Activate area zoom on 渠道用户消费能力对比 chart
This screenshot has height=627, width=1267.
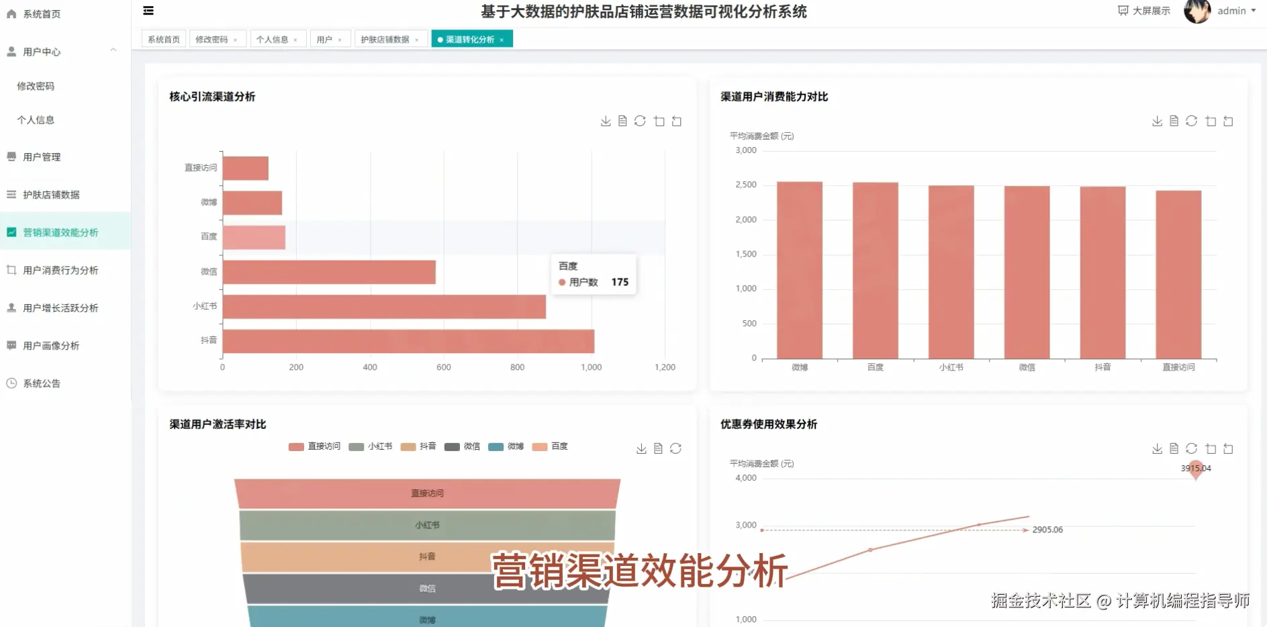point(1211,121)
